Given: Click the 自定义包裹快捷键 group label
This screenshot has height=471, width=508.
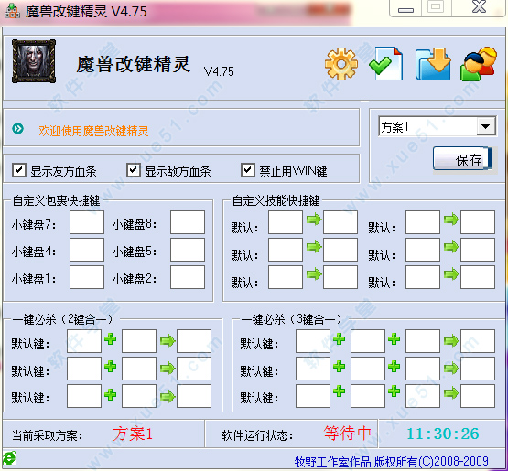Looking at the screenshot, I should pyautogui.click(x=56, y=200).
